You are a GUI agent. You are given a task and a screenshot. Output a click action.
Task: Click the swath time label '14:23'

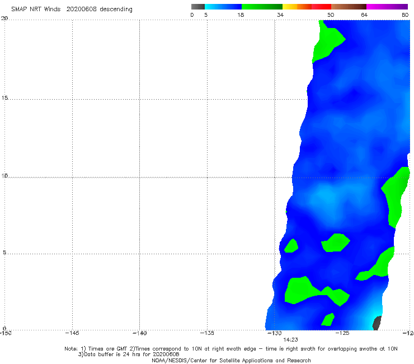click(290, 340)
